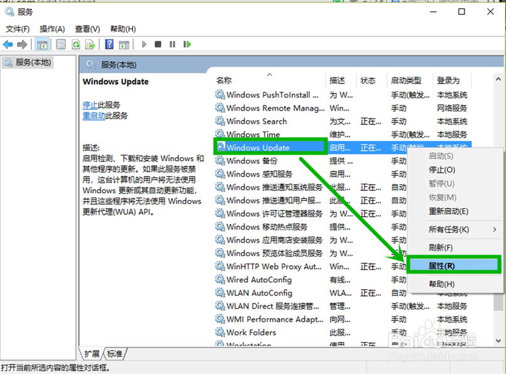Viewport: 506px width, 374px height.
Task: Select the WLAN Direct 服务连接管... row
Action: coord(343,306)
